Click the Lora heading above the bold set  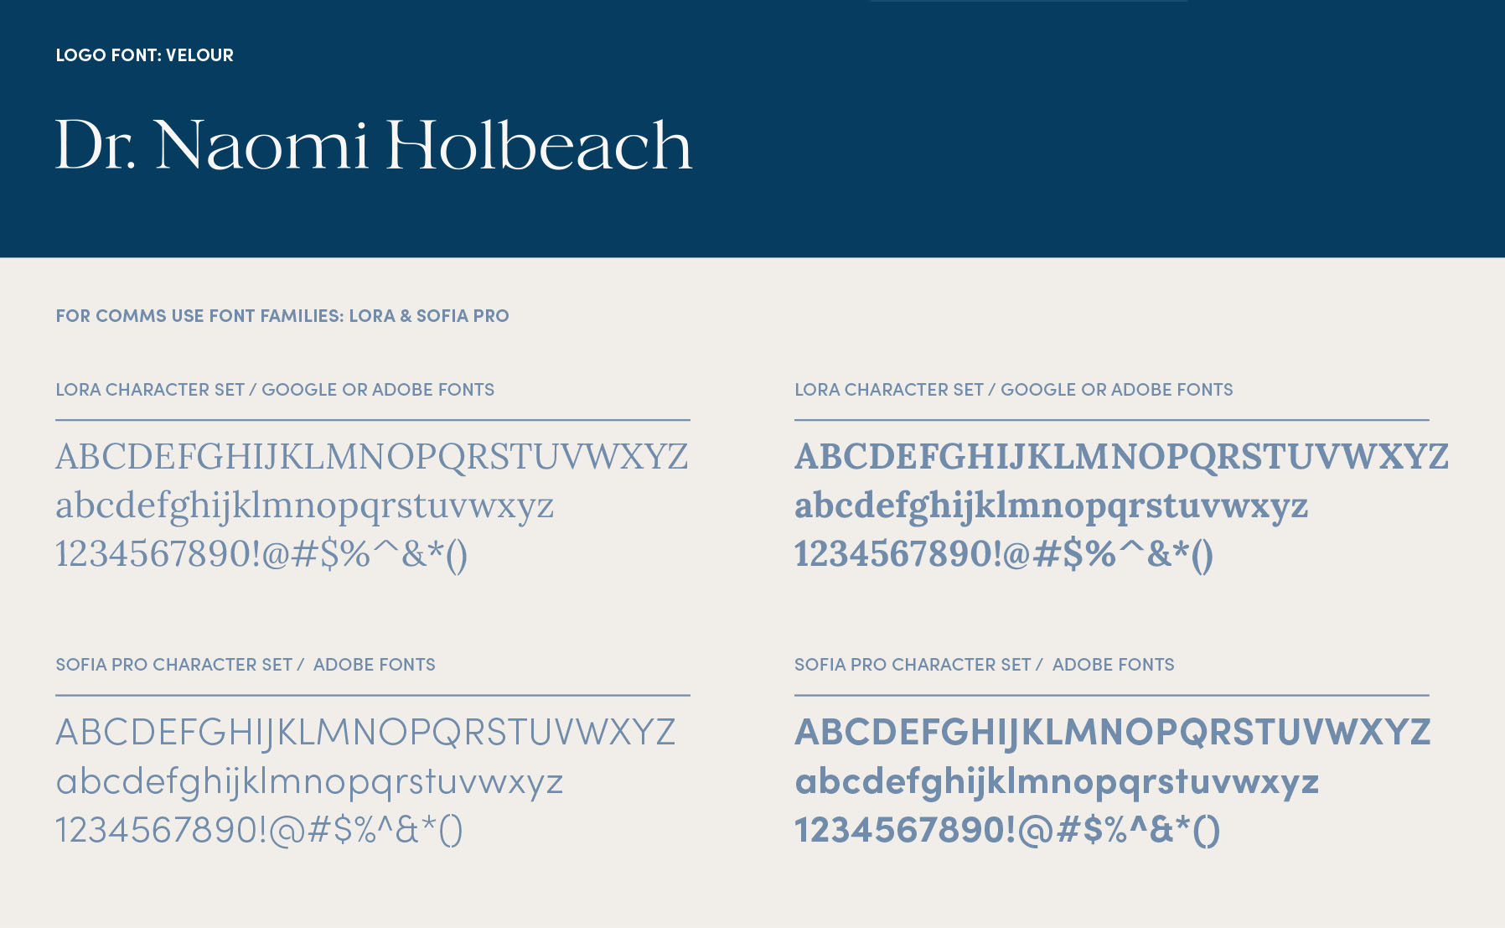[x=1013, y=390]
